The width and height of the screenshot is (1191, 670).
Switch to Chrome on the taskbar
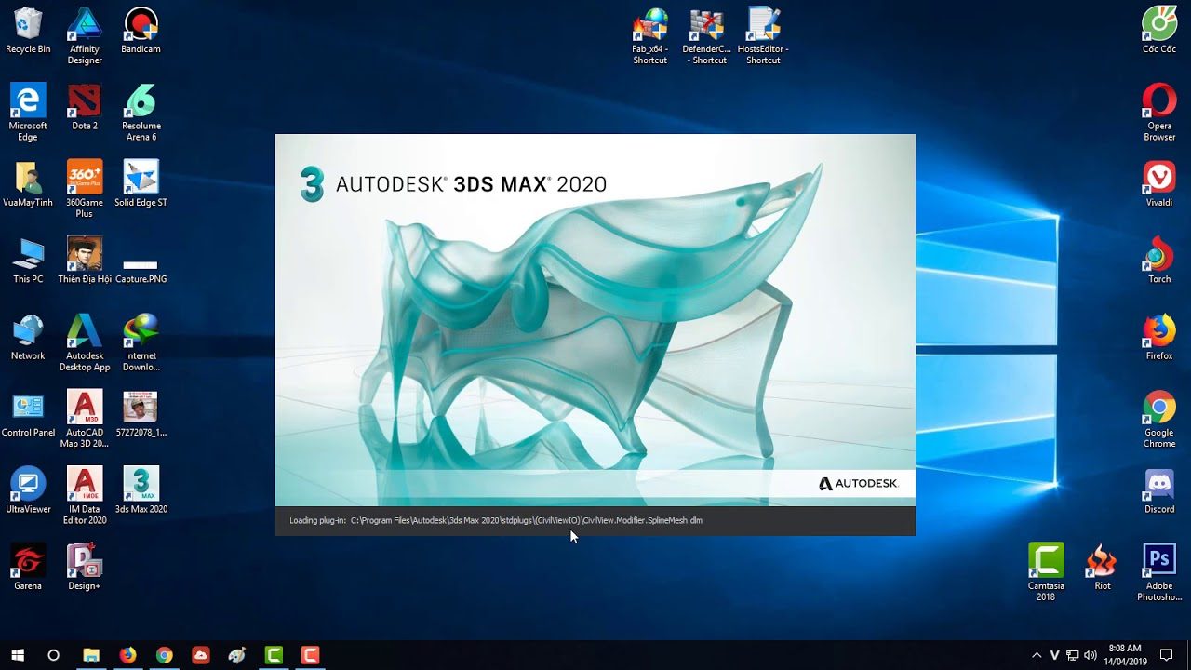click(164, 655)
